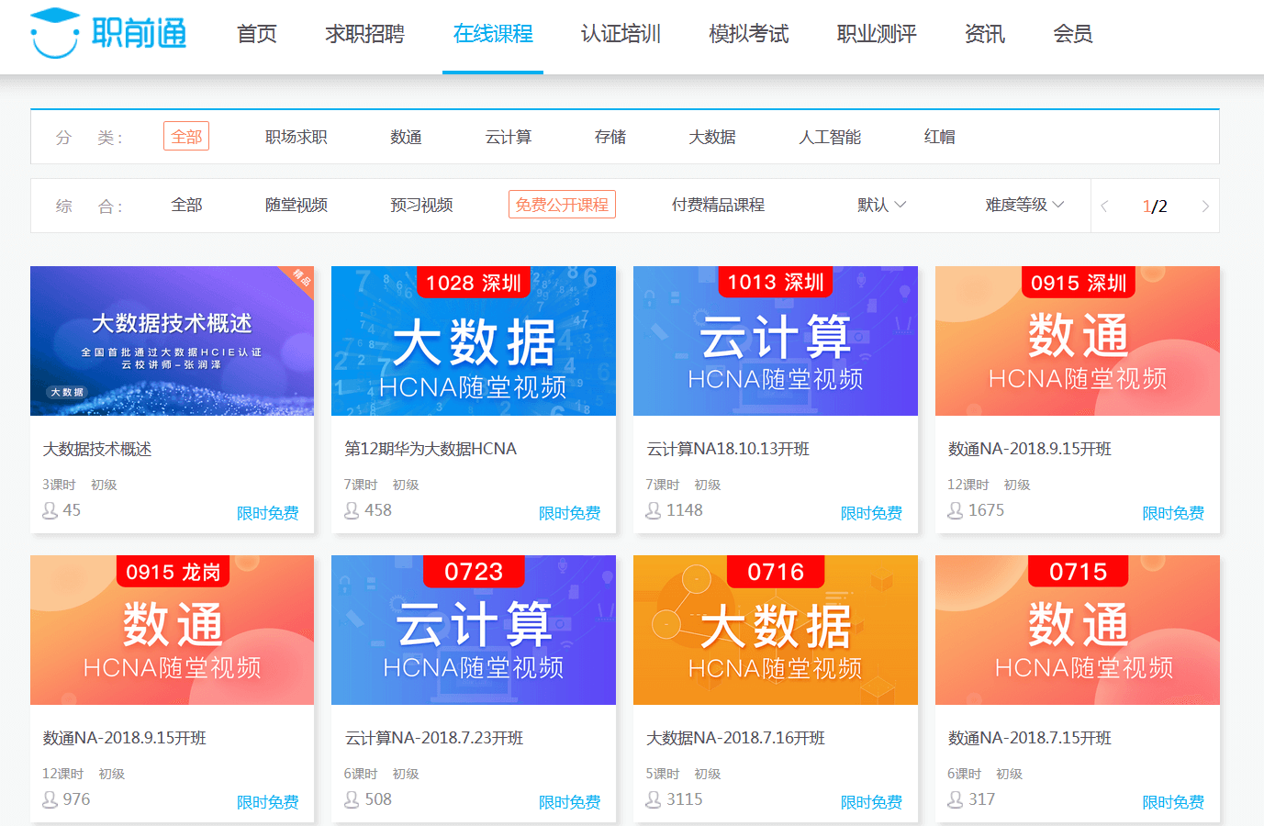
Task: Filter by 云计算 category
Action: point(508,137)
